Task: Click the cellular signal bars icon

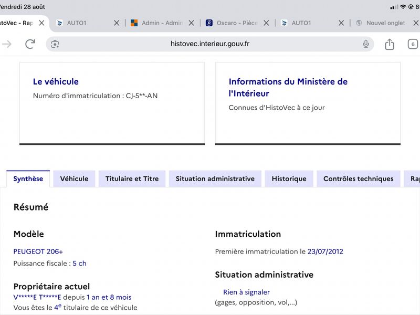Action: click(x=394, y=7)
